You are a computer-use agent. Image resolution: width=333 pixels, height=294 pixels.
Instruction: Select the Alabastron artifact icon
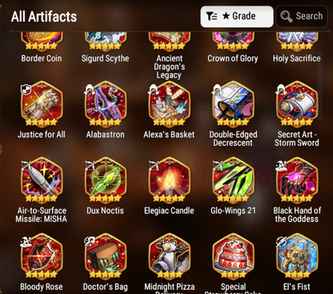tap(106, 105)
